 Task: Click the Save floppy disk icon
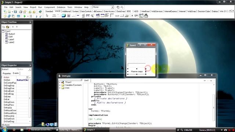tap(15, 11)
